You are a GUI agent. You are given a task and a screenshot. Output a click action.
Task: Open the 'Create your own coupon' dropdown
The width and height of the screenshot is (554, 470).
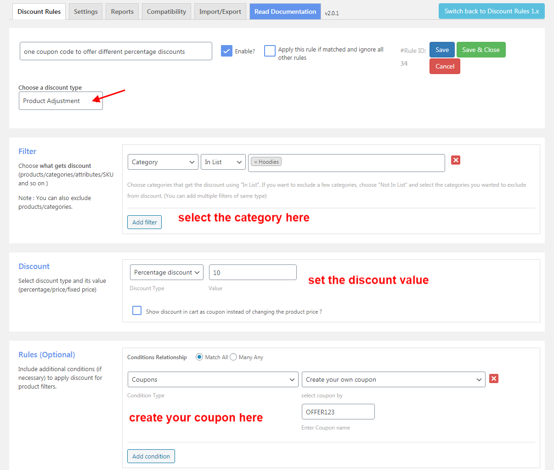click(393, 379)
